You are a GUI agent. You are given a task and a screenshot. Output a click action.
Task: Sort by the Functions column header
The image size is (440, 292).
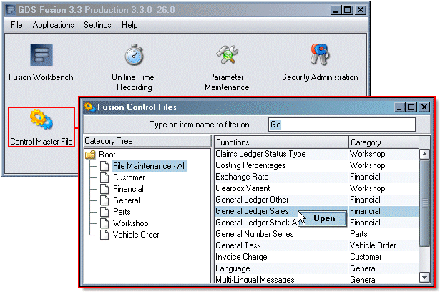pos(281,142)
